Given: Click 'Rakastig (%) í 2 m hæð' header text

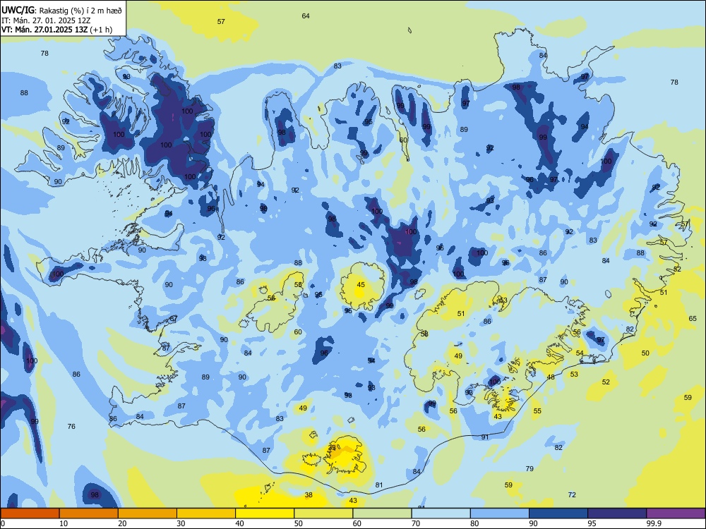Looking at the screenshot, I should (80, 10).
